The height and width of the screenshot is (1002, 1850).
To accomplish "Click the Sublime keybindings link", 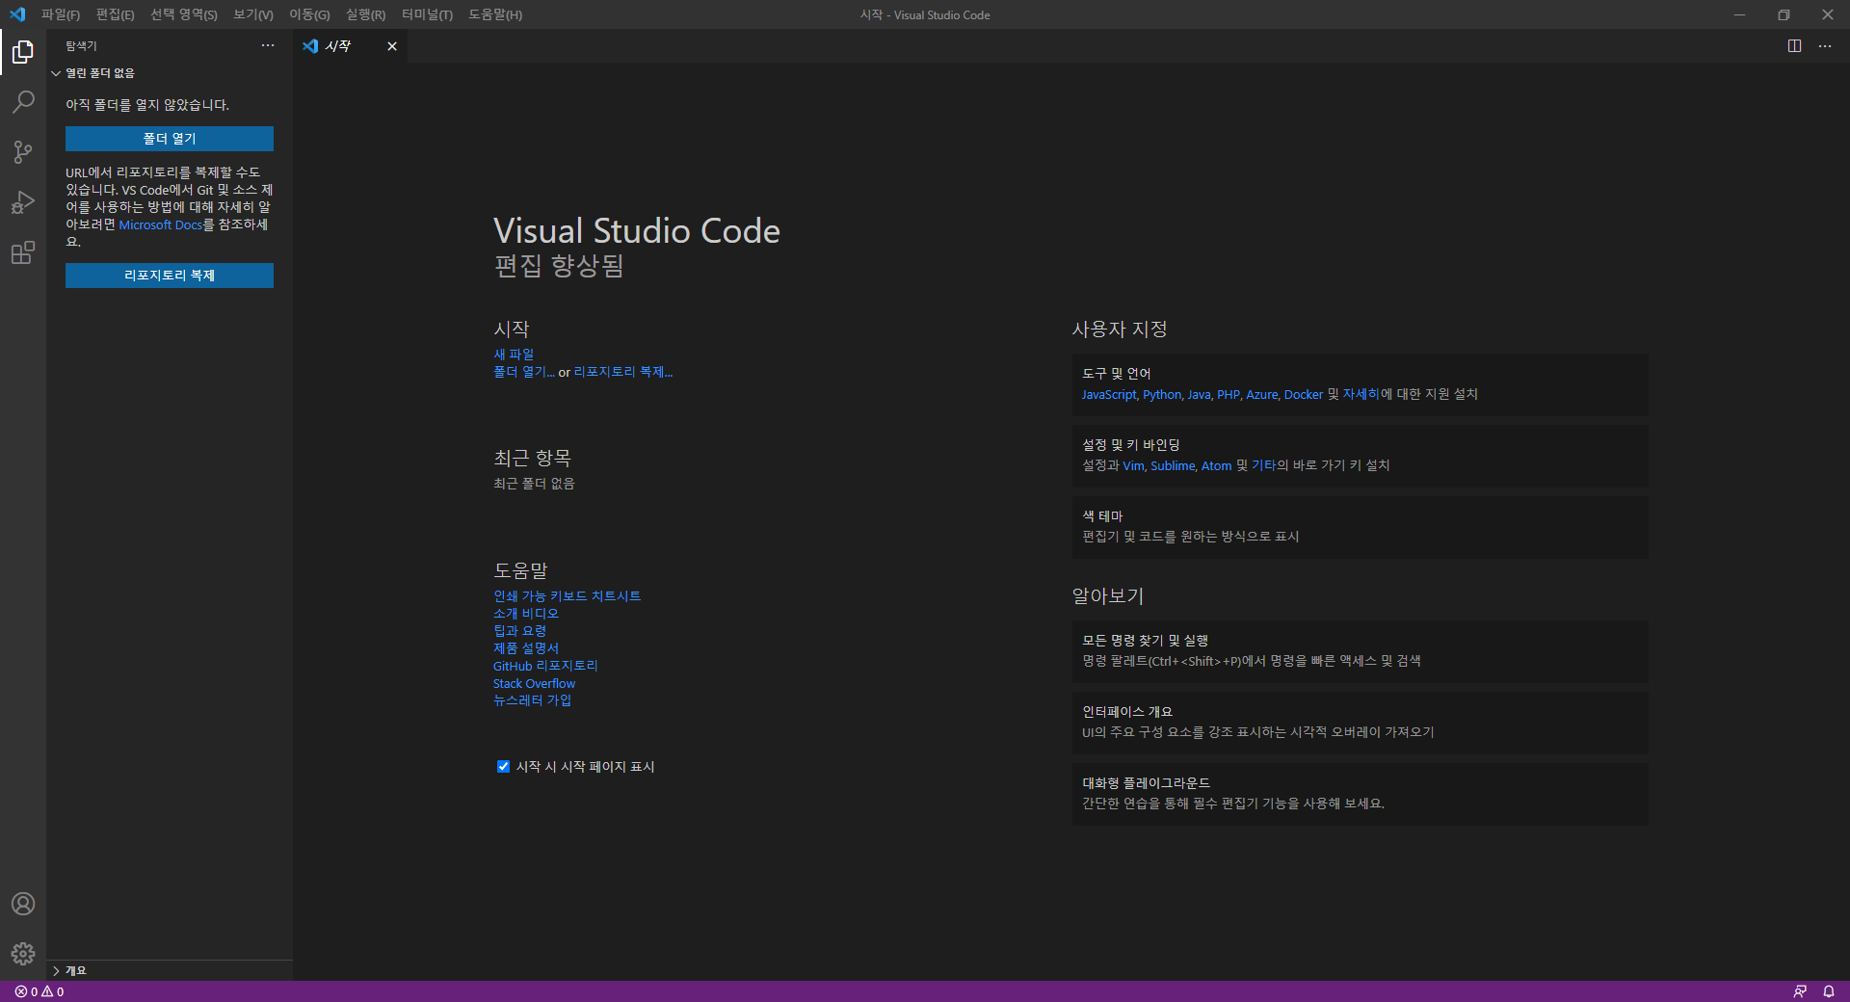I will 1173,465.
